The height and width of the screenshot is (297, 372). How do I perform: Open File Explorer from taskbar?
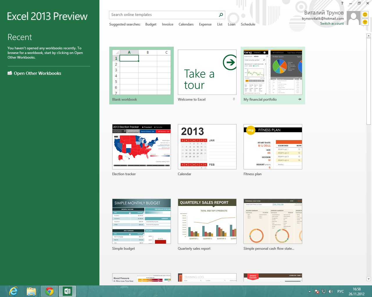click(x=31, y=291)
